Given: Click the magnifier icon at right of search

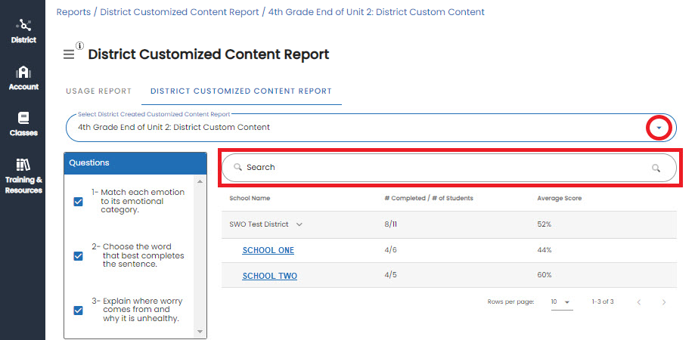Looking at the screenshot, I should 656,168.
